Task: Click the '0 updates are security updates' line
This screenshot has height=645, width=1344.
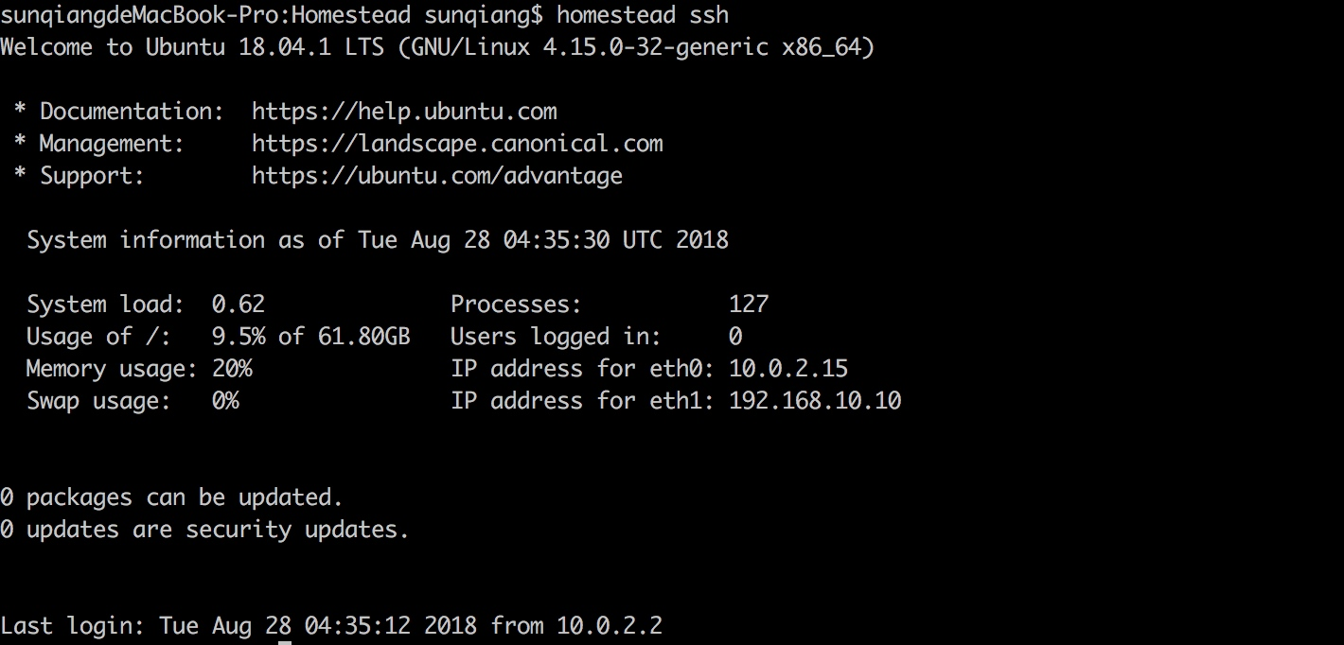Action: point(204,530)
